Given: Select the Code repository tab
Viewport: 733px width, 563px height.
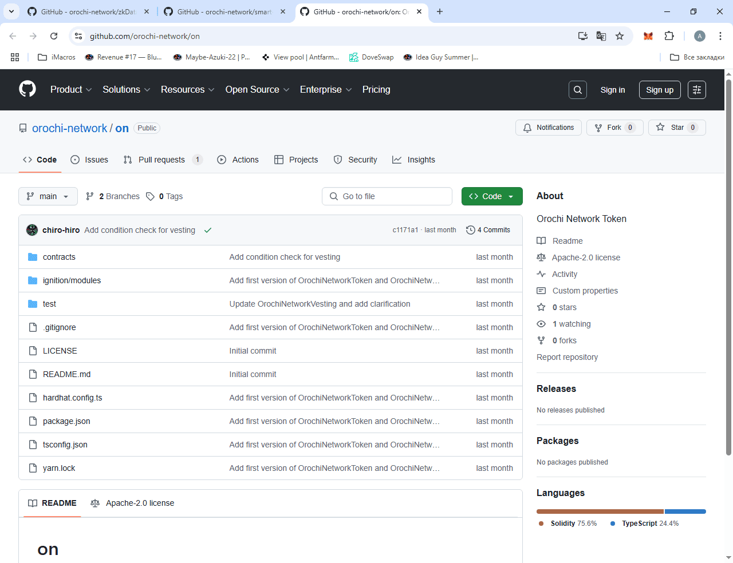Looking at the screenshot, I should click(x=40, y=160).
